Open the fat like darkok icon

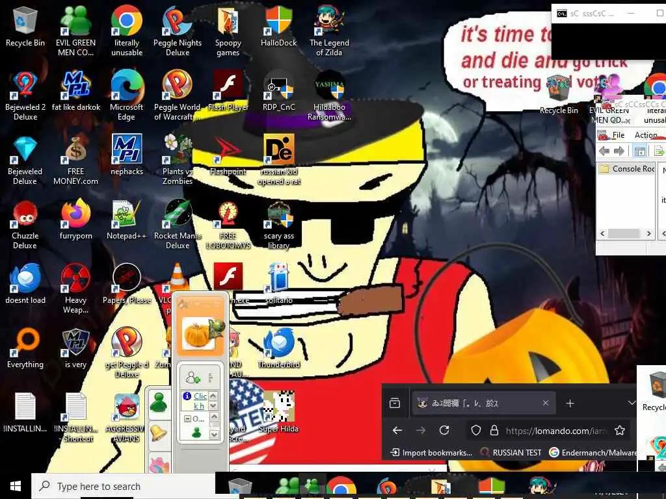[x=75, y=91]
